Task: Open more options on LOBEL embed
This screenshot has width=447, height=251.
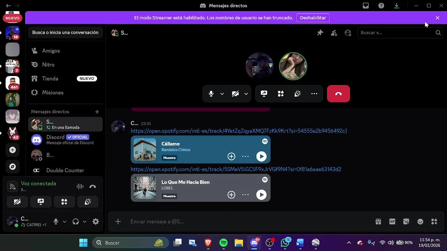Action: pos(246,195)
